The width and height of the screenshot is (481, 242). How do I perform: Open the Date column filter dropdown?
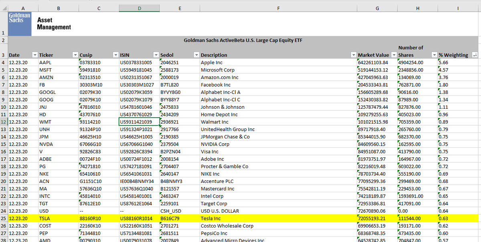click(34, 55)
